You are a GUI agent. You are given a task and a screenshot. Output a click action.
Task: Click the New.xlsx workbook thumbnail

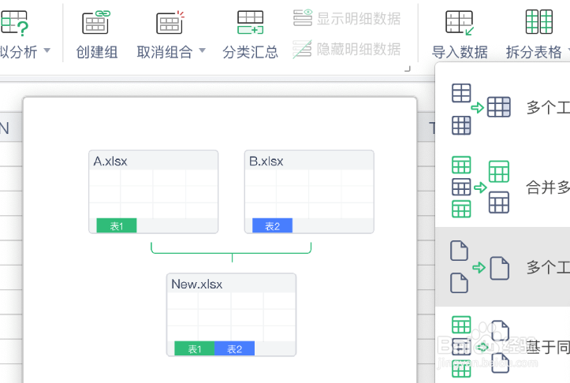tap(231, 314)
